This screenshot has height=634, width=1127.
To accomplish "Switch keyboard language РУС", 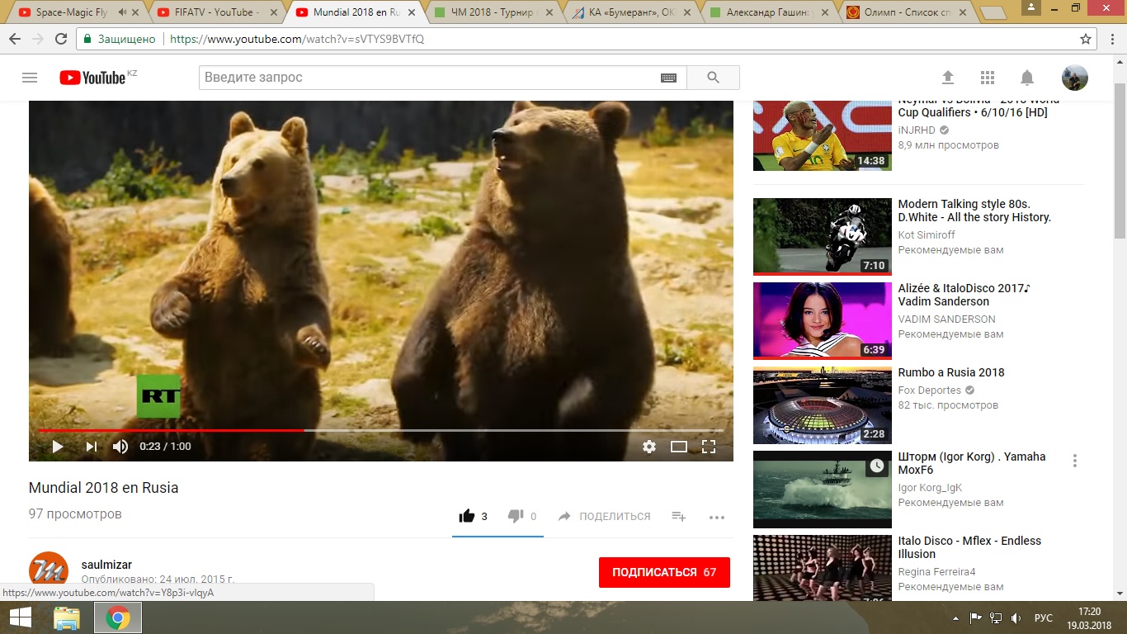I will (1044, 618).
